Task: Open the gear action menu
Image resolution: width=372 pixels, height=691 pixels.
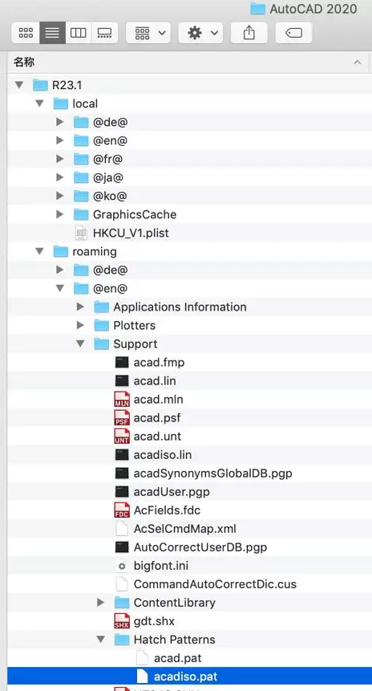Action: [x=200, y=33]
